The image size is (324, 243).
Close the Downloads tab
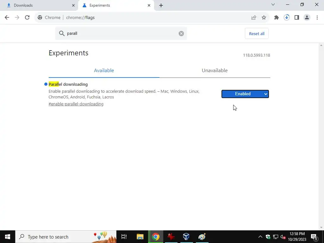pos(73,5)
